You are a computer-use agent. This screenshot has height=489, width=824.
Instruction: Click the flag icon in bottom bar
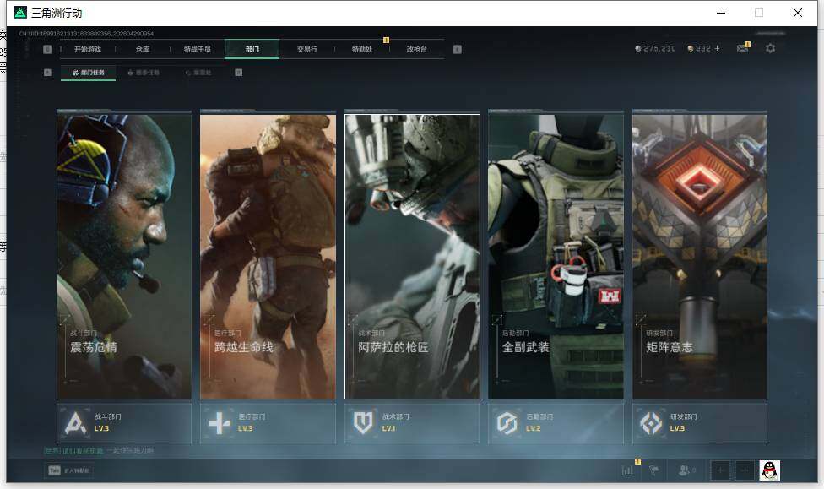click(654, 470)
